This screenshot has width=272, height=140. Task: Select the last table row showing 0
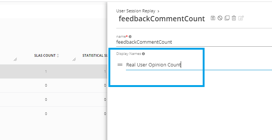click(54, 114)
